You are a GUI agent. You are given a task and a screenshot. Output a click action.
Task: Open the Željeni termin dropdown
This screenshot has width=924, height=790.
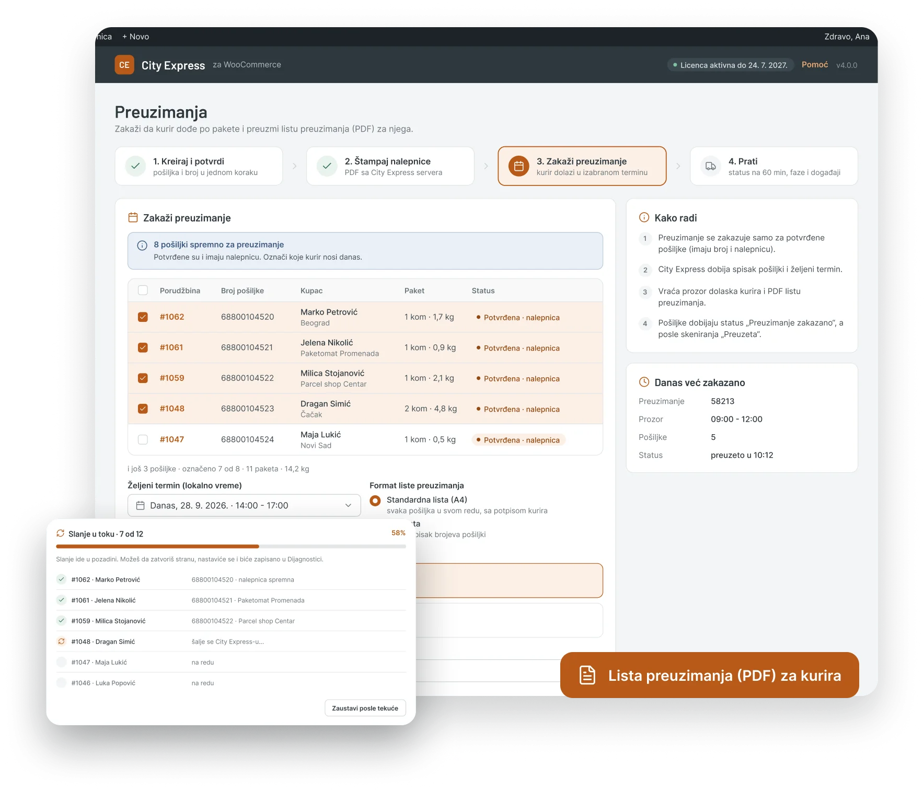(244, 505)
